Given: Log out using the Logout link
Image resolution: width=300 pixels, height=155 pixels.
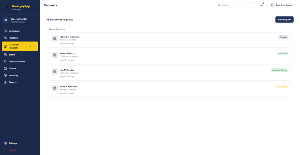Looking at the screenshot, I should [12, 150].
